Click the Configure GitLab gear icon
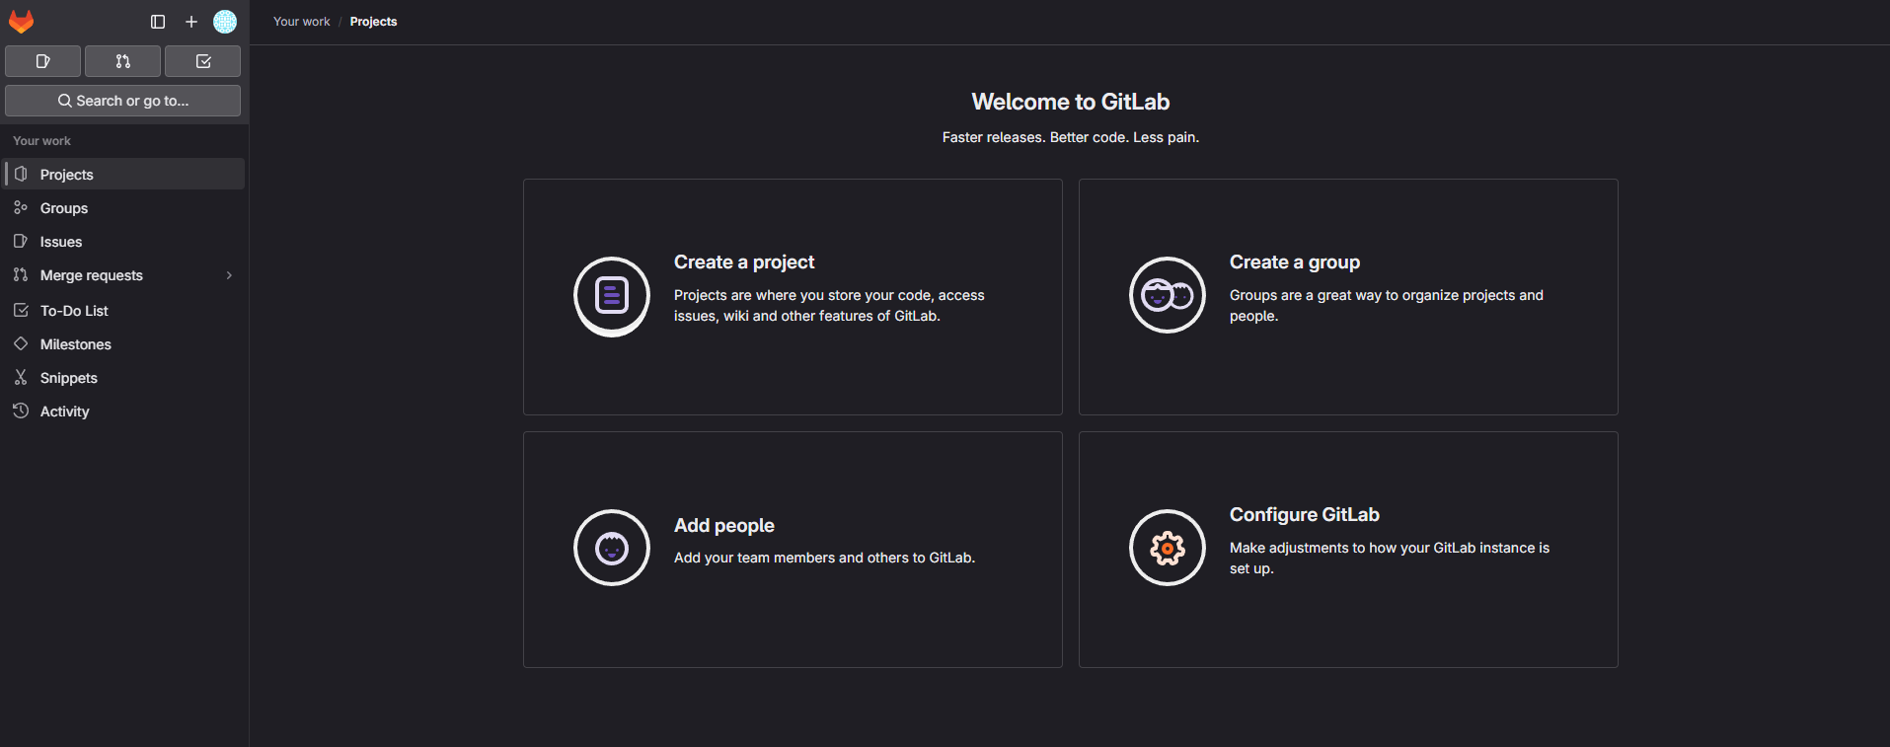 coord(1168,548)
